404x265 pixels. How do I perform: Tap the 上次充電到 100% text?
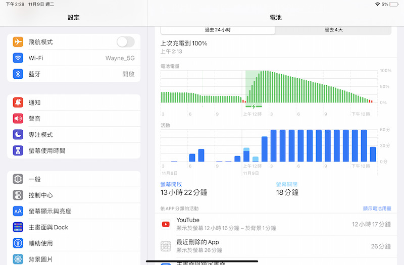(184, 43)
